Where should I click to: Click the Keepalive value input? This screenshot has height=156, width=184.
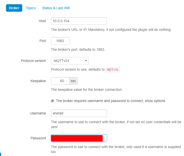coord(60,81)
